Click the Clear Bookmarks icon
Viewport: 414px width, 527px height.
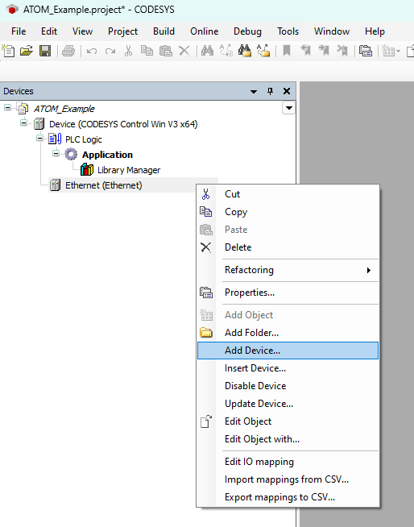(x=342, y=51)
